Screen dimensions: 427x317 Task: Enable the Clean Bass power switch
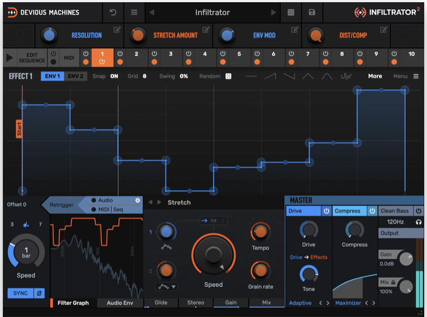(x=418, y=211)
